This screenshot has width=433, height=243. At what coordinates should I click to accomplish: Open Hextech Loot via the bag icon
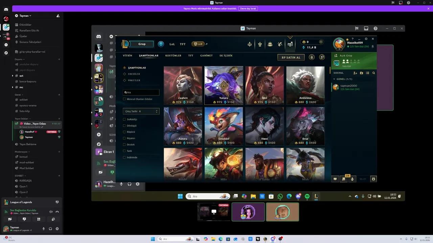270,44
